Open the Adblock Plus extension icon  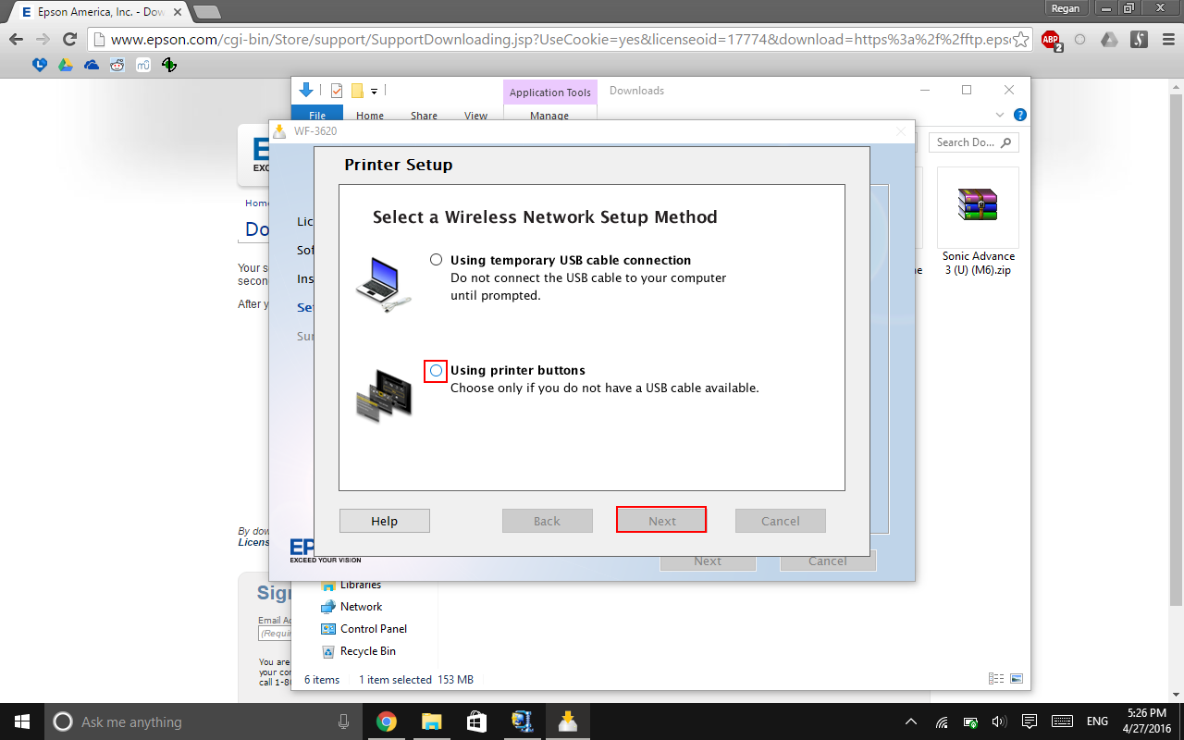(1051, 40)
